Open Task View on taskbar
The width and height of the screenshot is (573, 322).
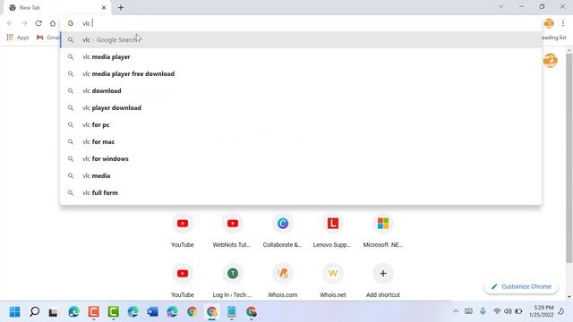(x=54, y=312)
